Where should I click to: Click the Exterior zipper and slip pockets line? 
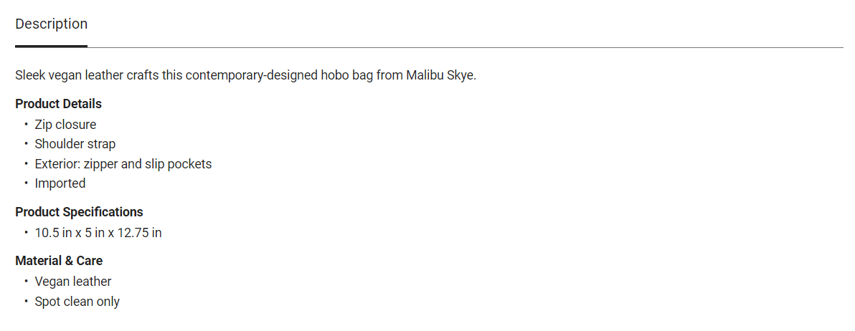click(123, 164)
